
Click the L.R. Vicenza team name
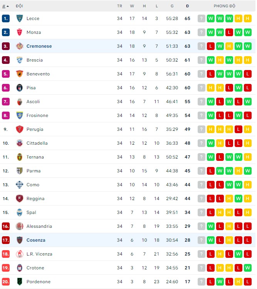39,254
